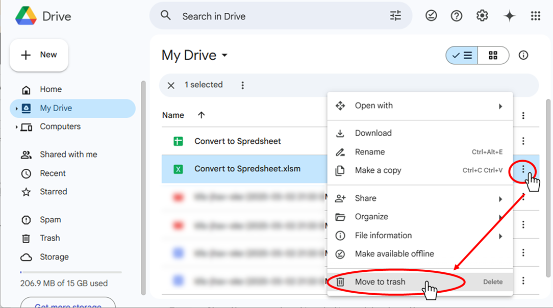Click the 206.9 MB of 15 GB used text

64,284
